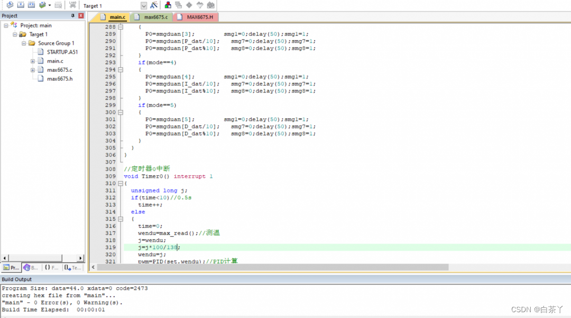Expand the max6675.c node in project tree
This screenshot has height=318, width=571.
(33, 70)
